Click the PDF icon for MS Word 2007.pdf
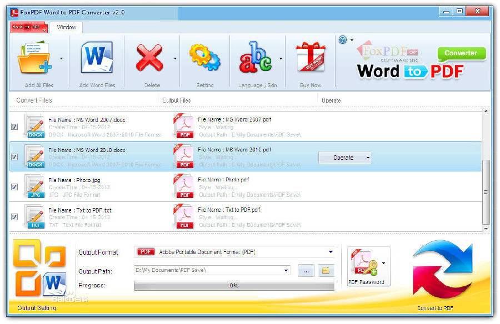 pyautogui.click(x=184, y=126)
